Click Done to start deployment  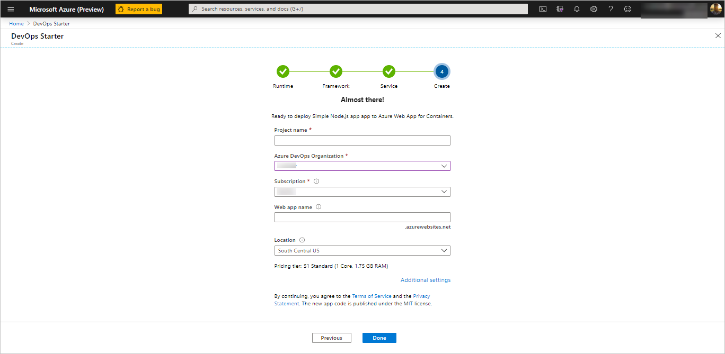pos(379,338)
